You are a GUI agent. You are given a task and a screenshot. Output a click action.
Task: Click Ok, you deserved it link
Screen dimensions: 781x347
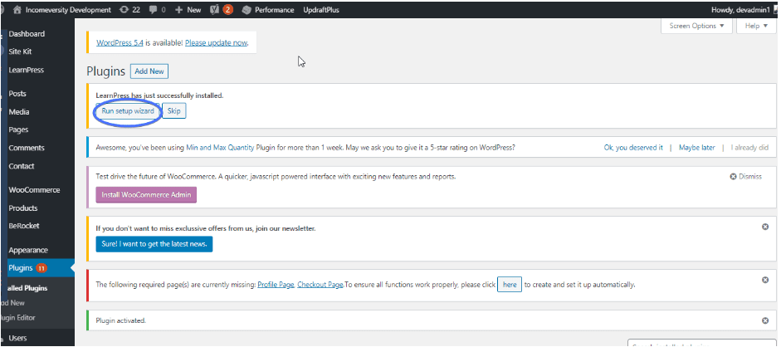tap(633, 148)
